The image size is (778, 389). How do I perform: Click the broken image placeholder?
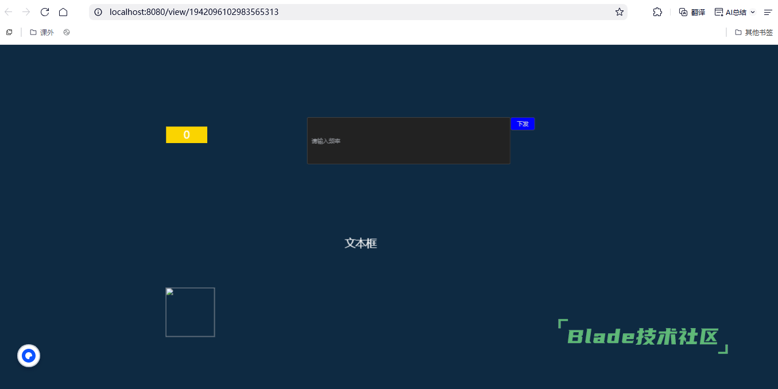[190, 312]
